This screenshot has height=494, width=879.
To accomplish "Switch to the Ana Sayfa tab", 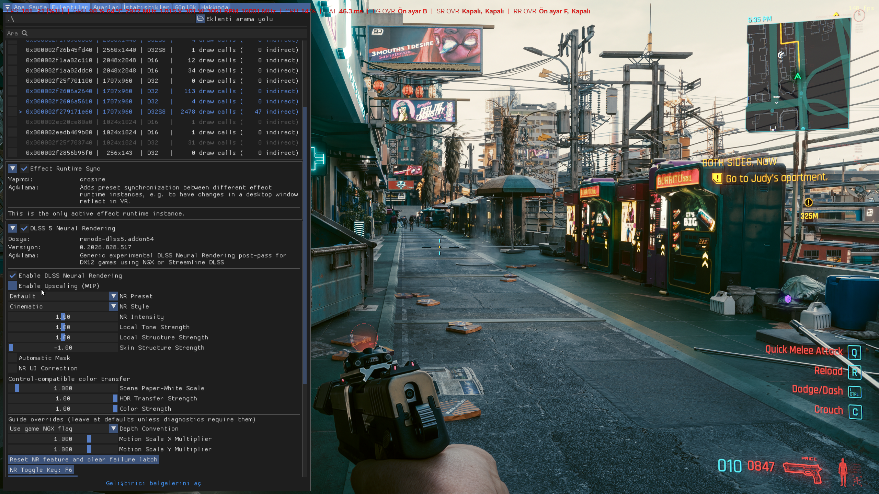I will (x=30, y=7).
